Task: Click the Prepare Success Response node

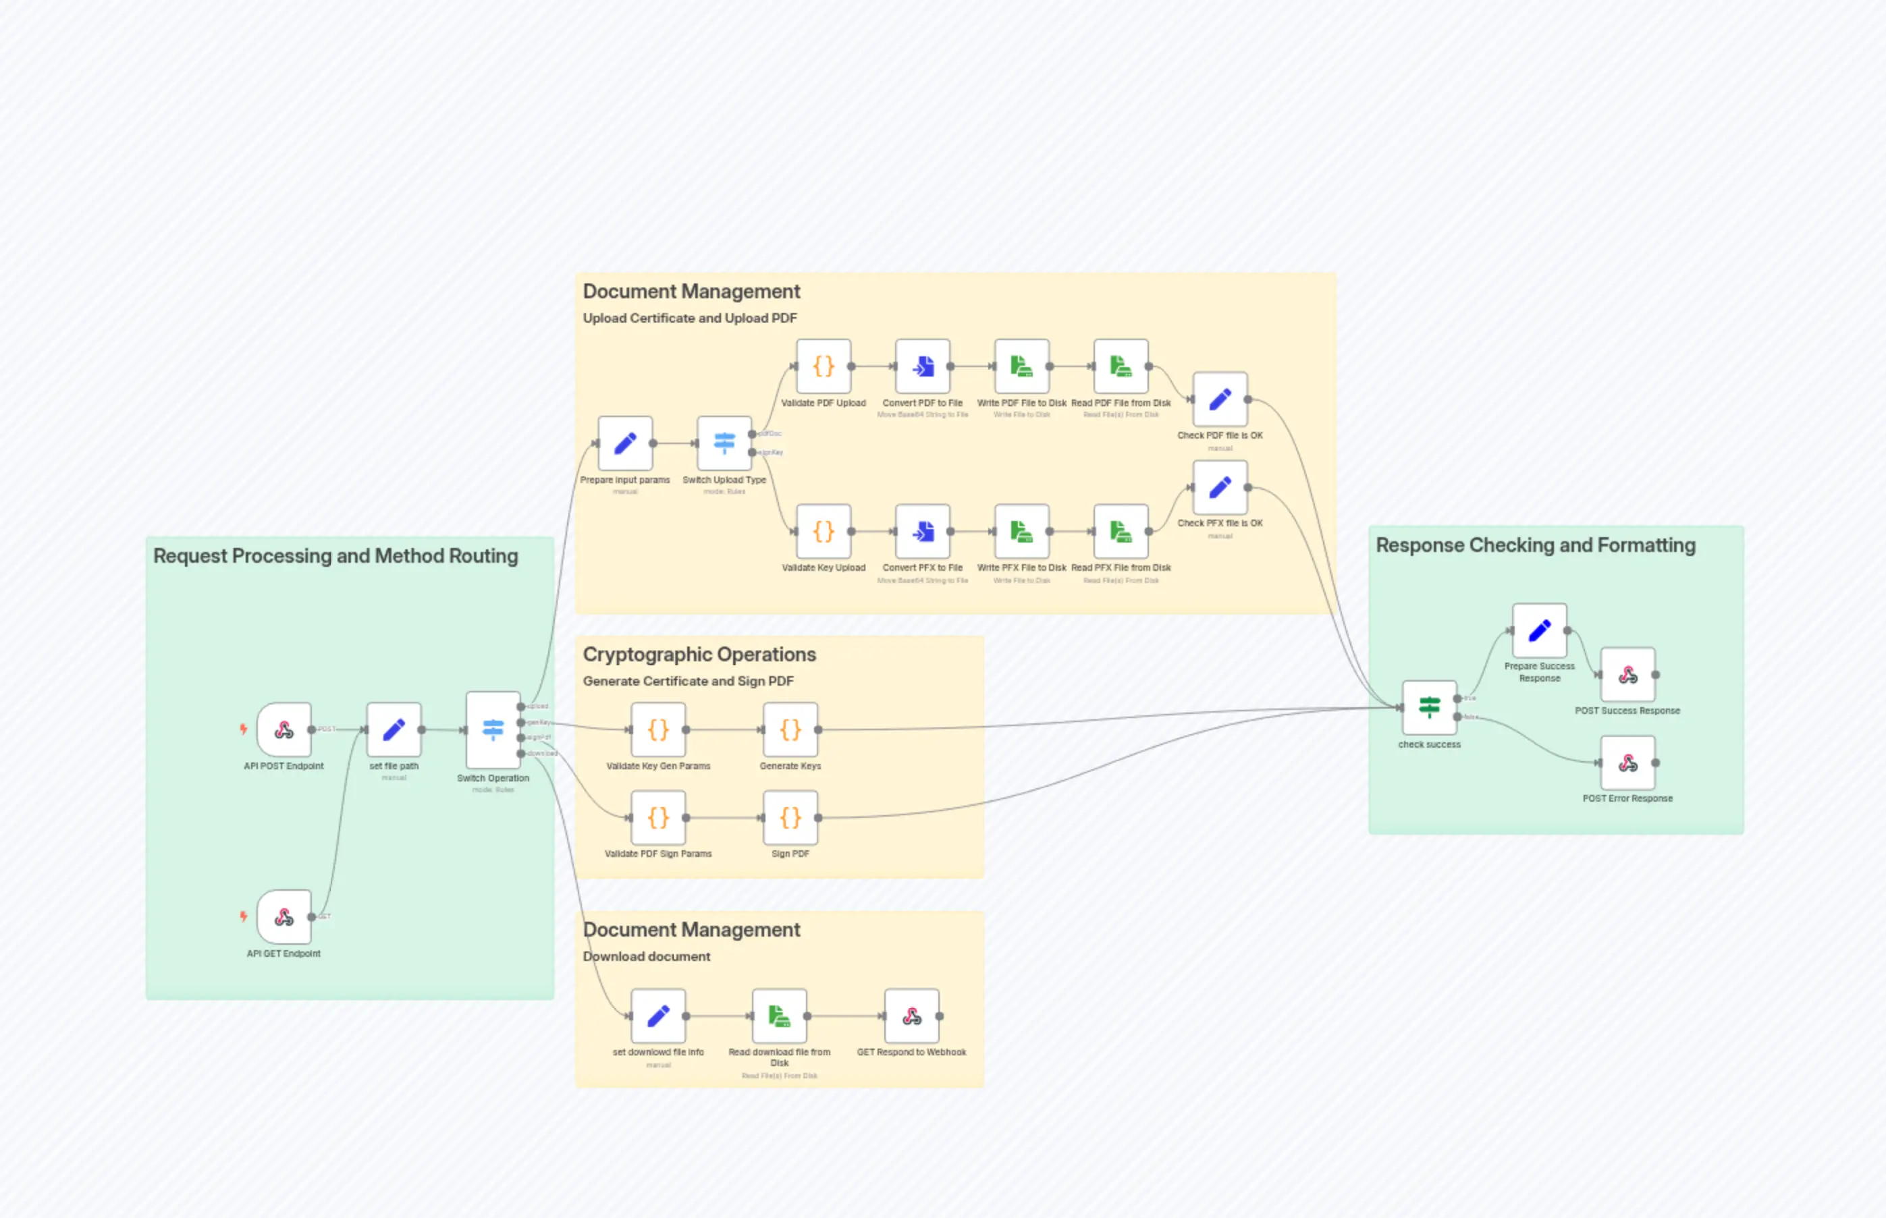Action: point(1539,630)
